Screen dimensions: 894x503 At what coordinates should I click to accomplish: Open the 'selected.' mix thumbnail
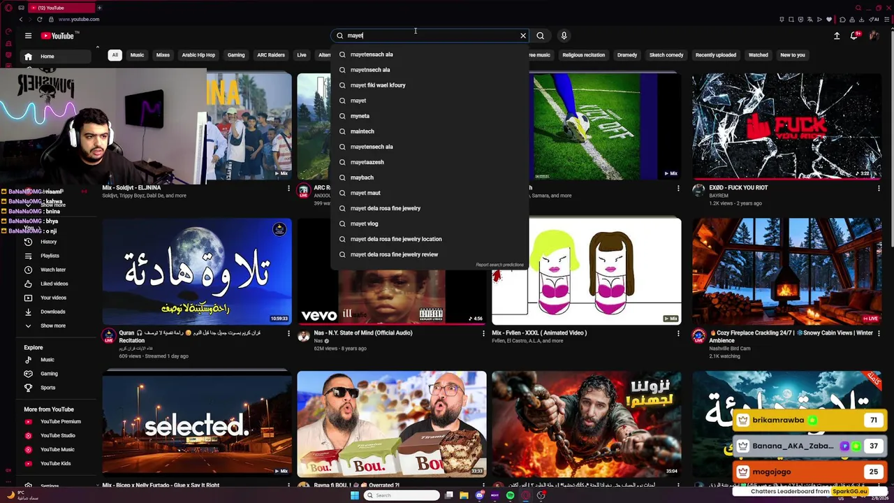point(197,424)
